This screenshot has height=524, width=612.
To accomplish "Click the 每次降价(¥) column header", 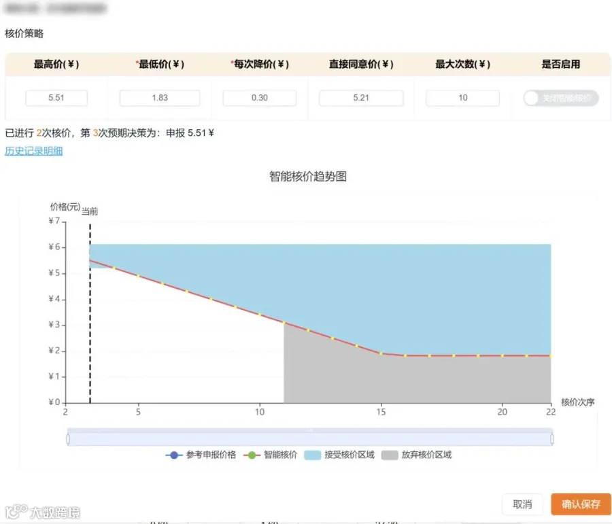I will pos(260,65).
